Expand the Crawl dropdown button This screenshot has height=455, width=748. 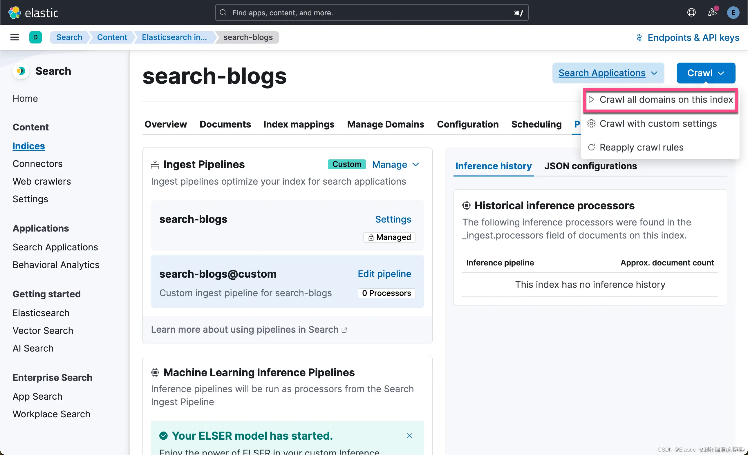coord(706,73)
